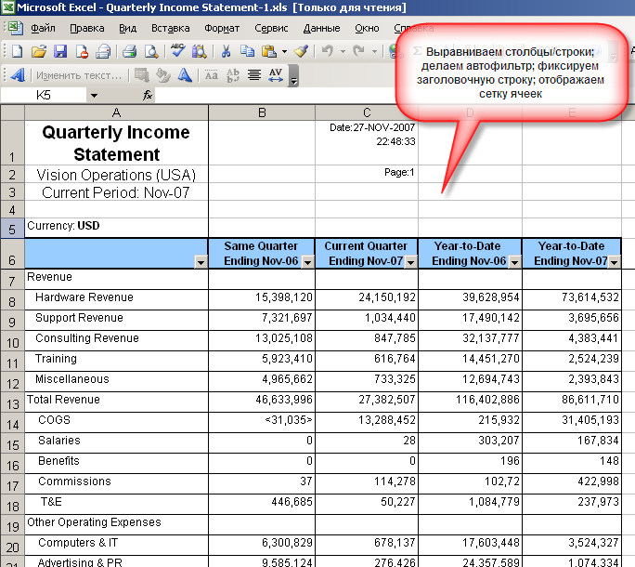The height and width of the screenshot is (567, 635).
Task: Open Print Preview with the magnifier page icon
Action: [x=151, y=51]
